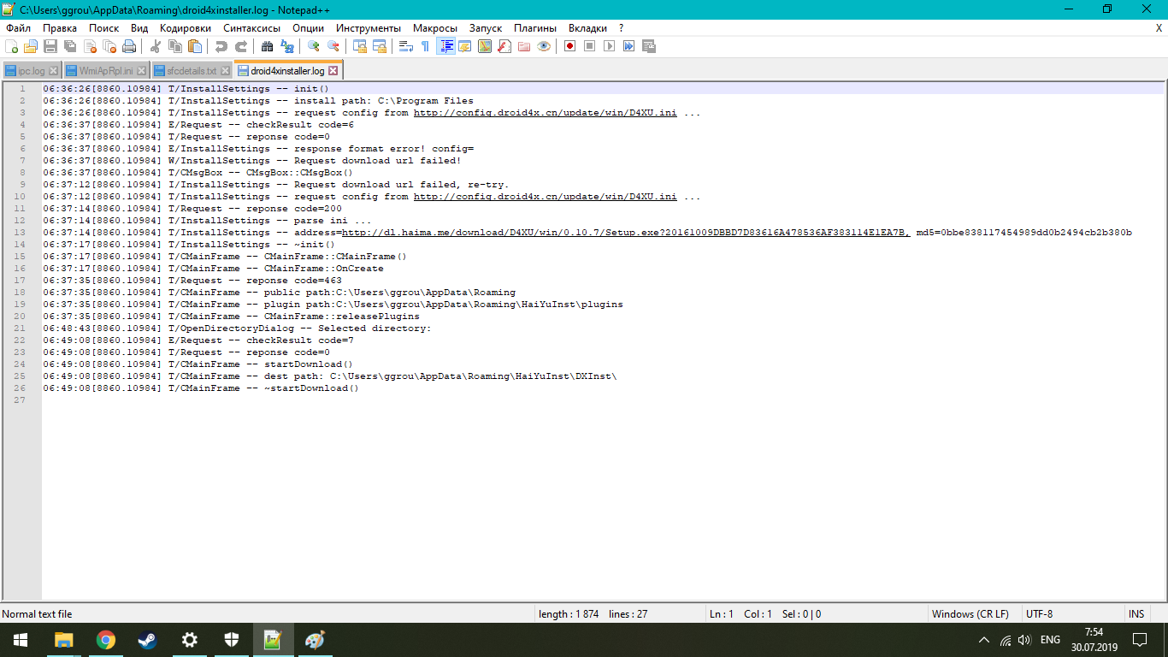This screenshot has height=657, width=1168.
Task: Toggle indent guide display
Action: [x=445, y=46]
